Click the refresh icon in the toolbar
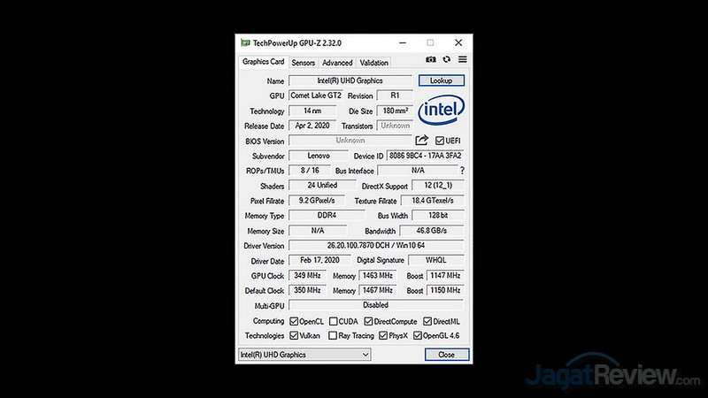 [x=447, y=60]
